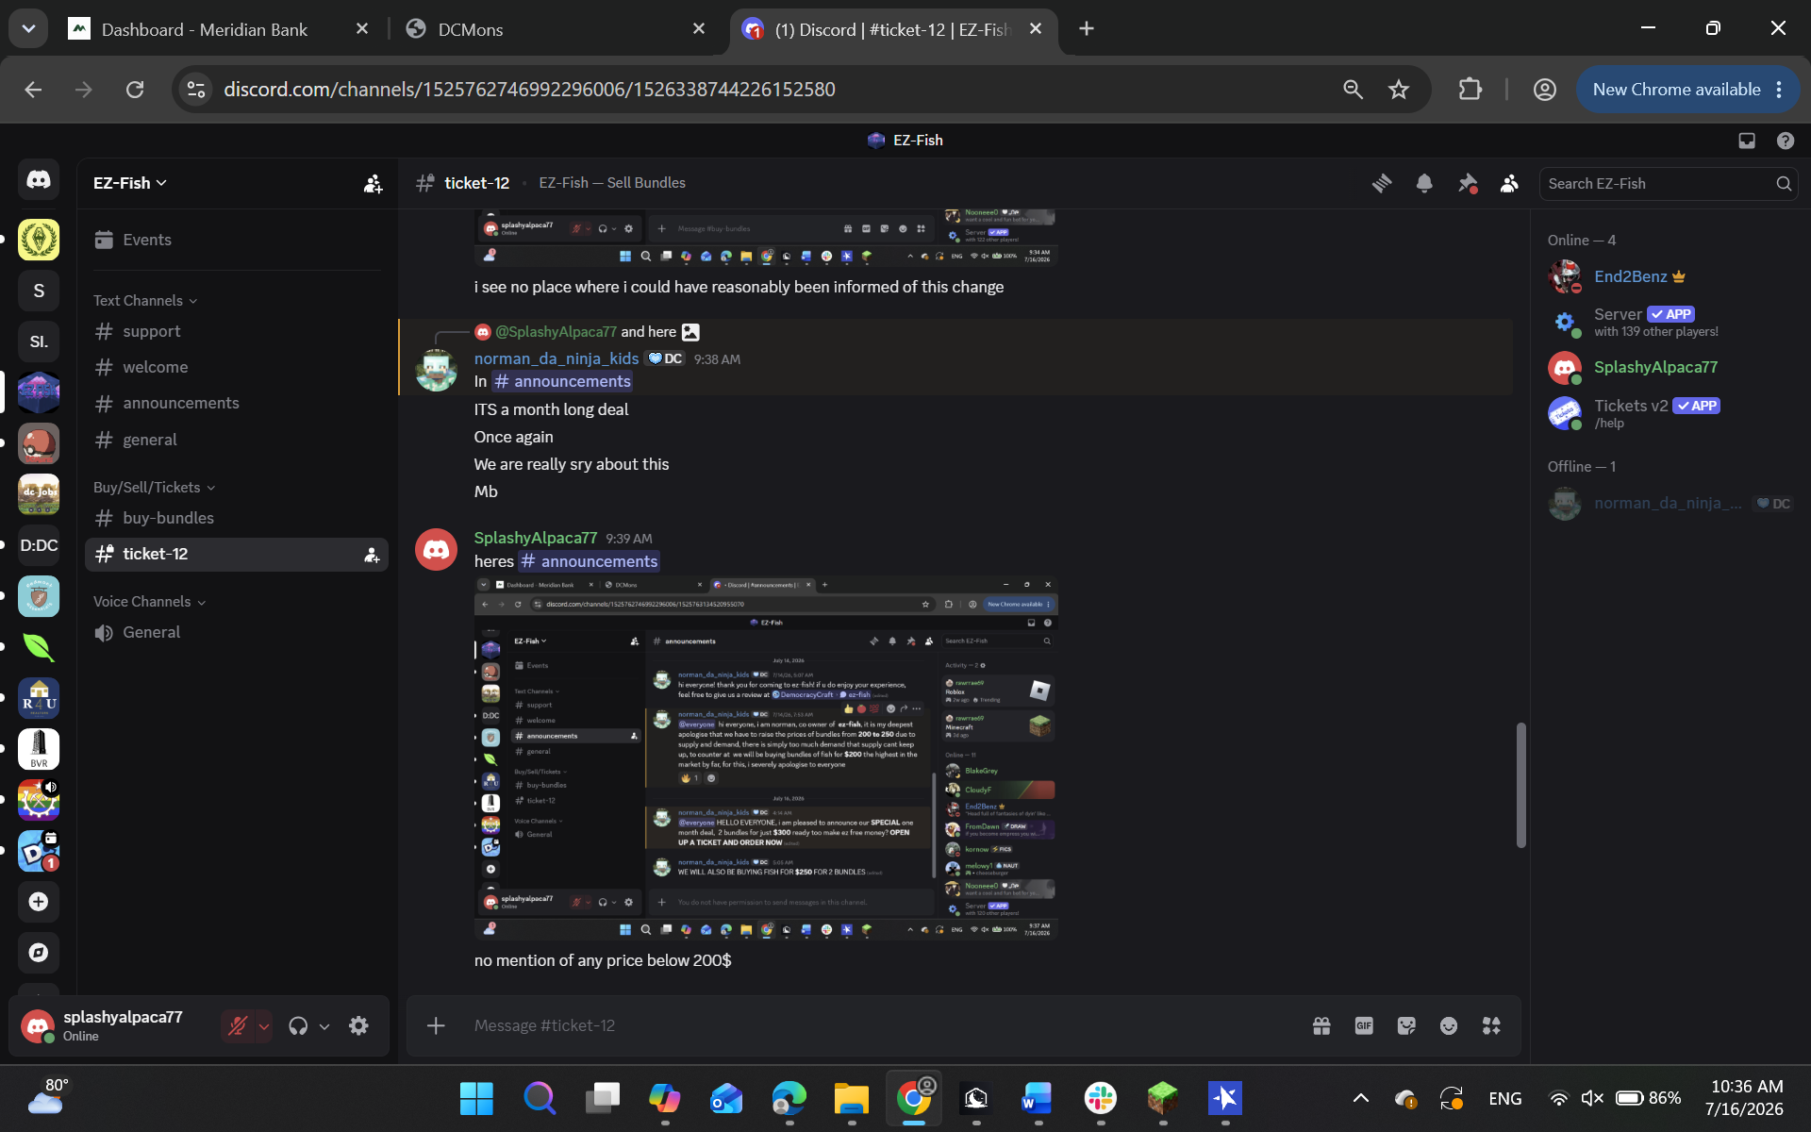1811x1132 pixels.
Task: Toggle the member list visibility
Action: (1509, 183)
